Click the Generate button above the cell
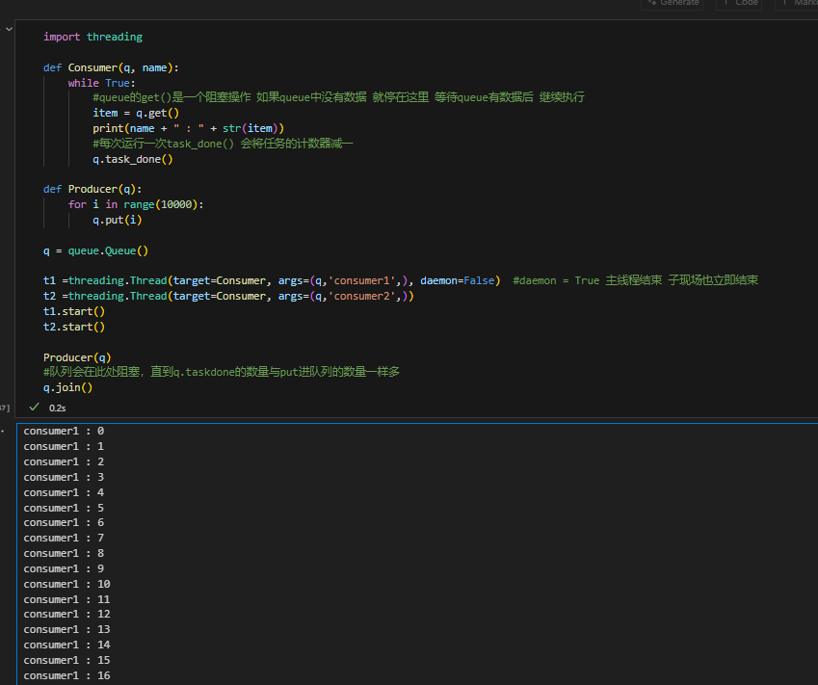818x685 pixels. 673,3
